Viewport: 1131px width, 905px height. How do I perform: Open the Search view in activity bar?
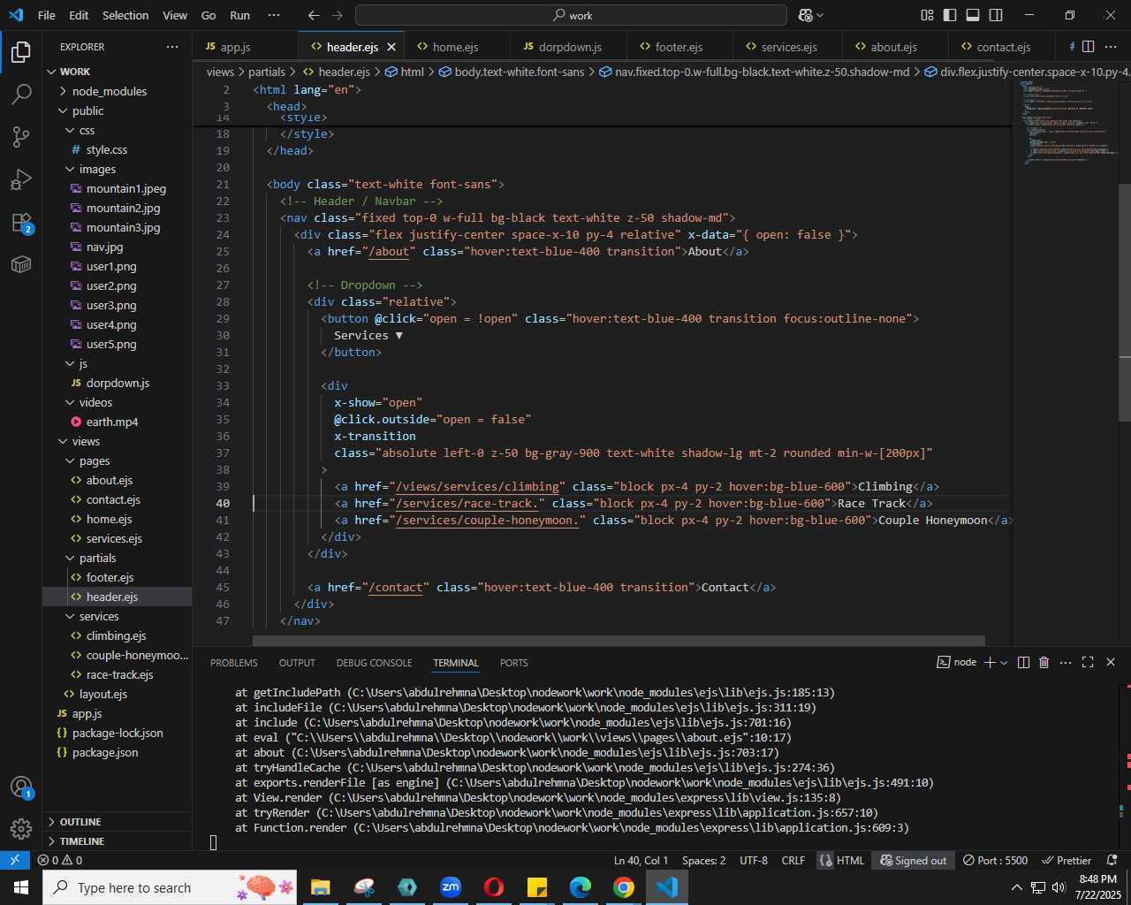coord(21,95)
